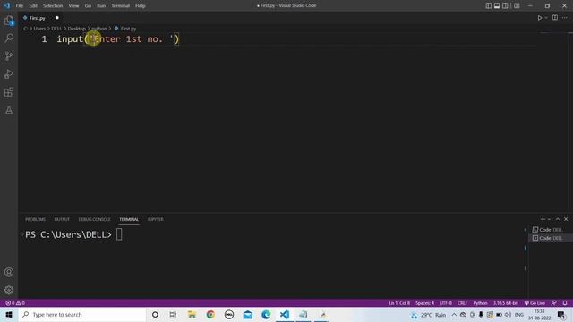Open File Explorer from taskbar
This screenshot has width=573, height=322.
(192, 314)
